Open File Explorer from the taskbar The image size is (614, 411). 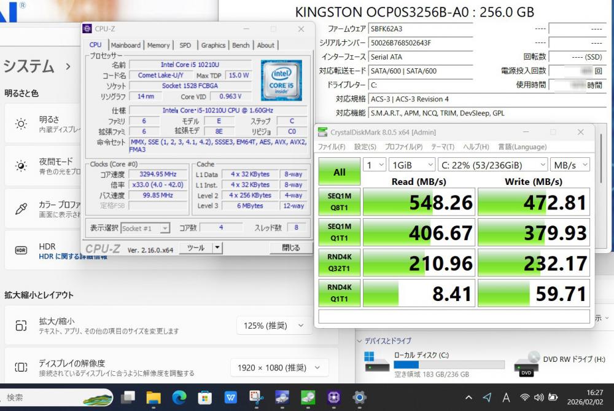[153, 397]
